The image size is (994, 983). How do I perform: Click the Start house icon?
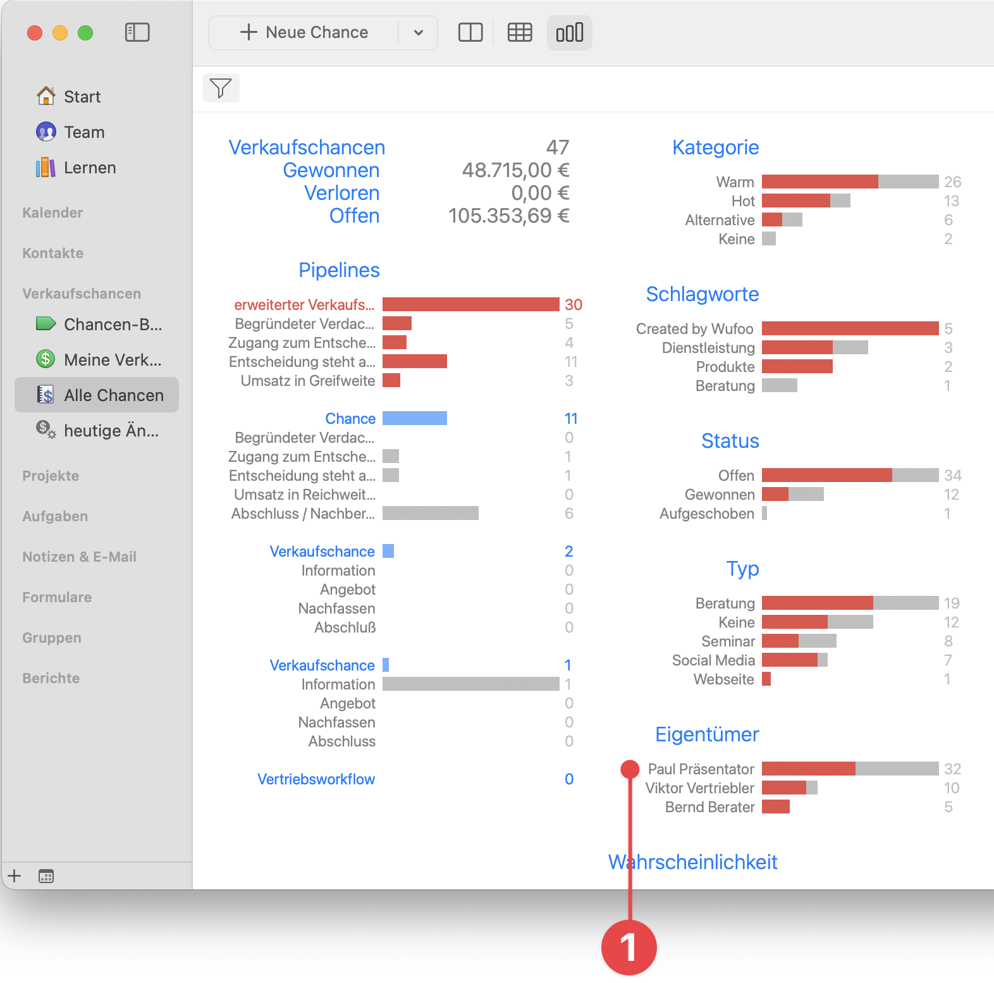[x=46, y=96]
